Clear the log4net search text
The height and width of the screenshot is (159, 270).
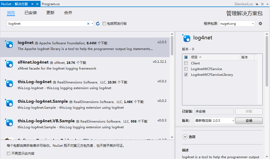point(88,24)
